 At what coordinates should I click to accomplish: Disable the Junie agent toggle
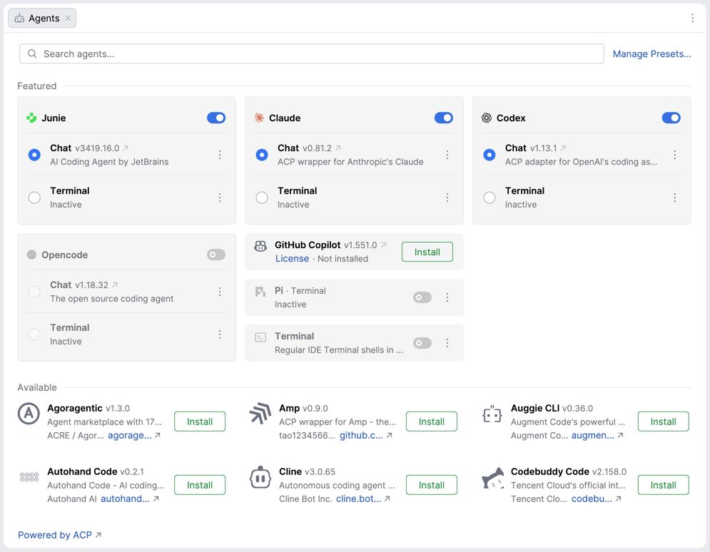point(216,118)
